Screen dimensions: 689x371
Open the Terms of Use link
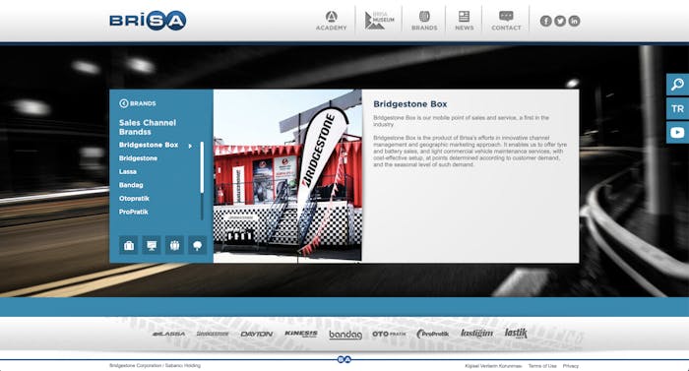[542, 366]
